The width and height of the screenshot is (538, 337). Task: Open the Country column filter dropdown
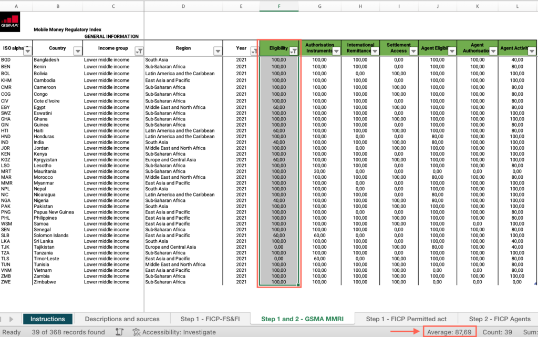[78, 51]
